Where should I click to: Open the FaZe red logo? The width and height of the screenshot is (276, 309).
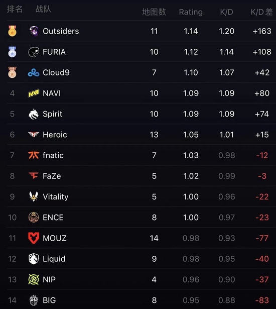(34, 176)
